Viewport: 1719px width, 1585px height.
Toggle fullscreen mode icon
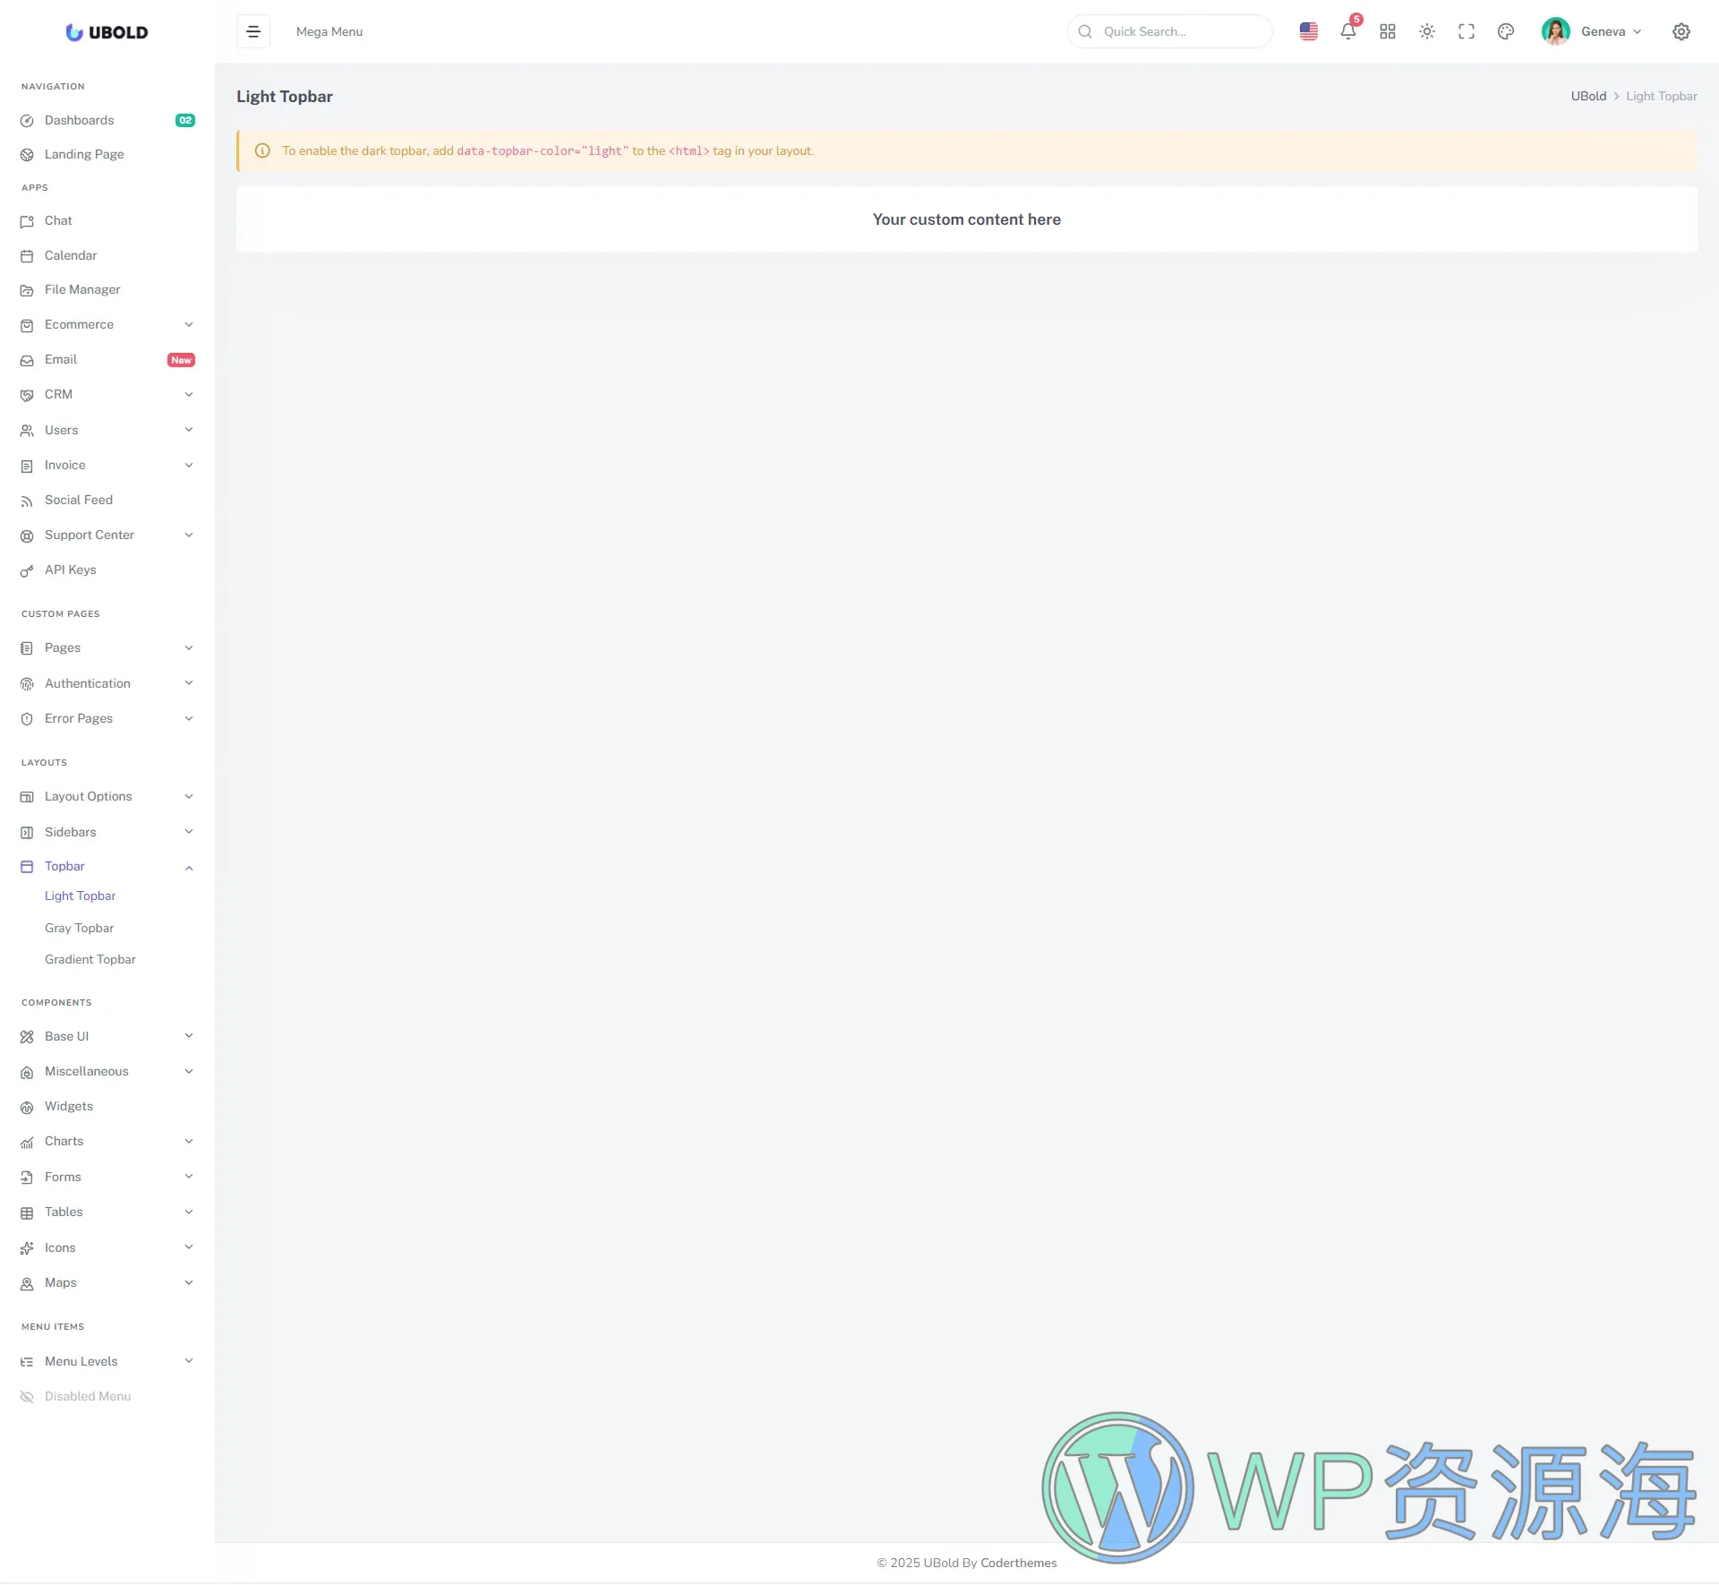[1466, 31]
